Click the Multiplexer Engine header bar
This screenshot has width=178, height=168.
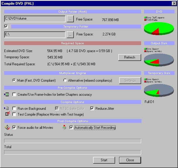73,73
